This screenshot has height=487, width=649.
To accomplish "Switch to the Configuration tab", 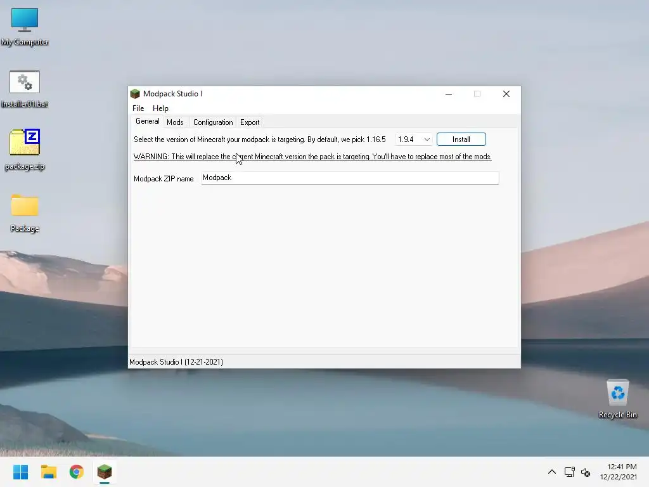I will pyautogui.click(x=213, y=122).
